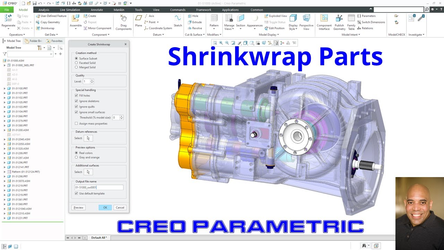Click the Preview button
Image resolution: width=444 pixels, height=250 pixels.
[78, 208]
